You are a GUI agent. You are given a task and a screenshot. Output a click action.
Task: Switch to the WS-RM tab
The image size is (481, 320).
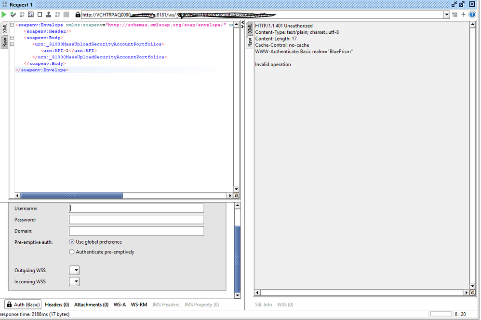tap(139, 305)
